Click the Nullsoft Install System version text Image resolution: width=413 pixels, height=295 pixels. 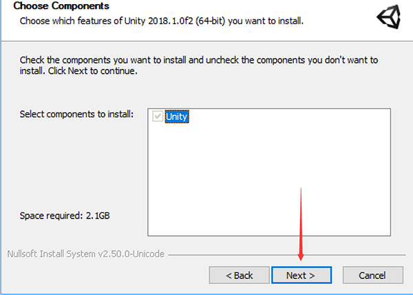(85, 254)
